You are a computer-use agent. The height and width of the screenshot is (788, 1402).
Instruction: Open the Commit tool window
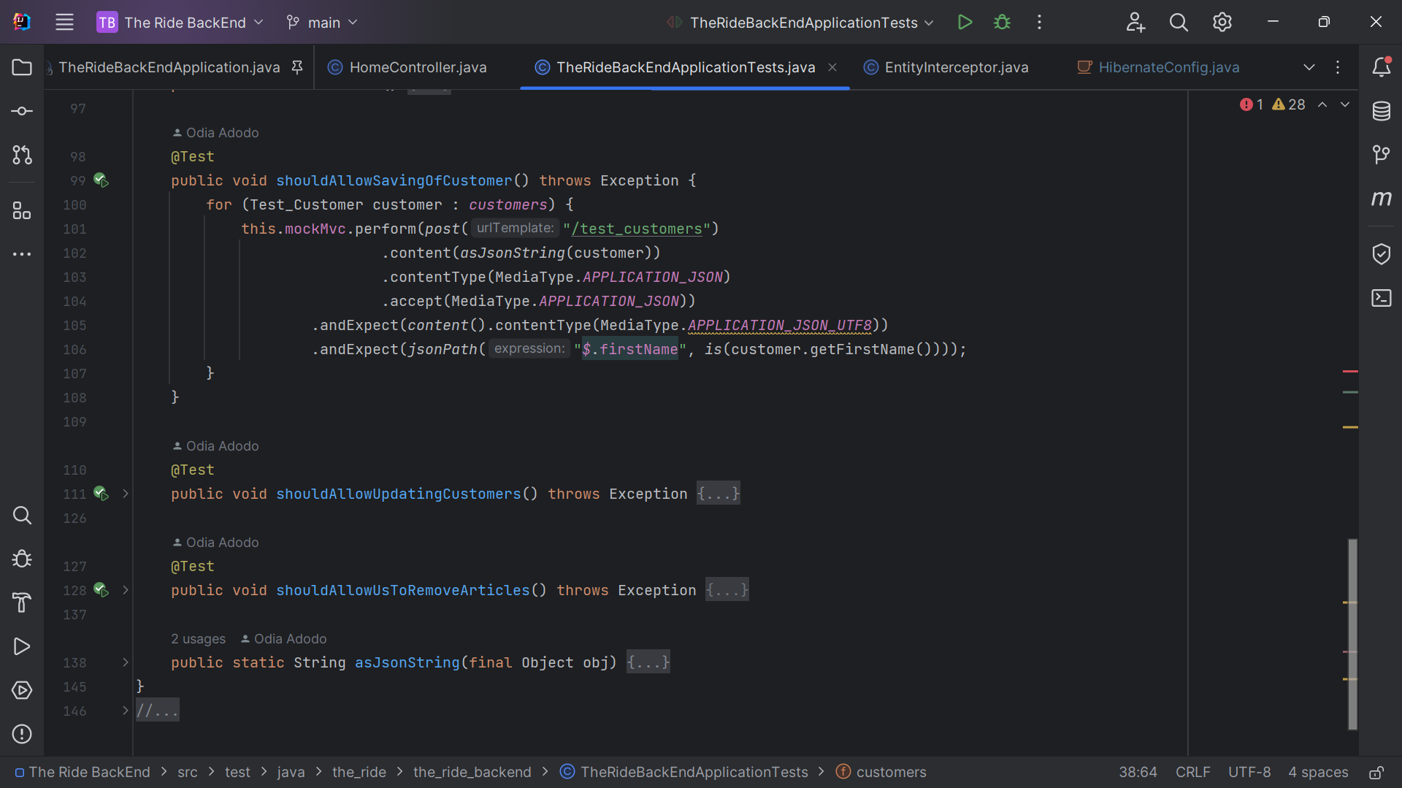[x=22, y=111]
